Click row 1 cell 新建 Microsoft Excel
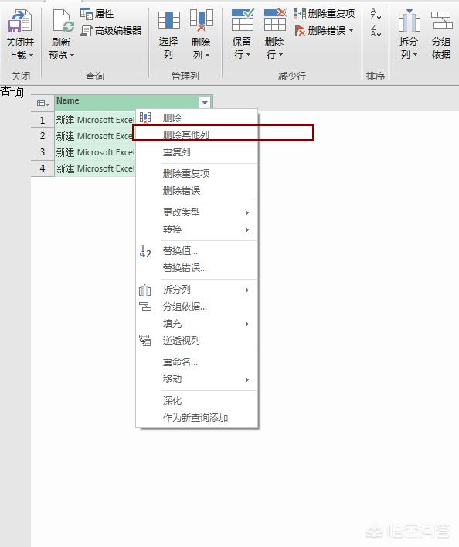 tap(95, 120)
